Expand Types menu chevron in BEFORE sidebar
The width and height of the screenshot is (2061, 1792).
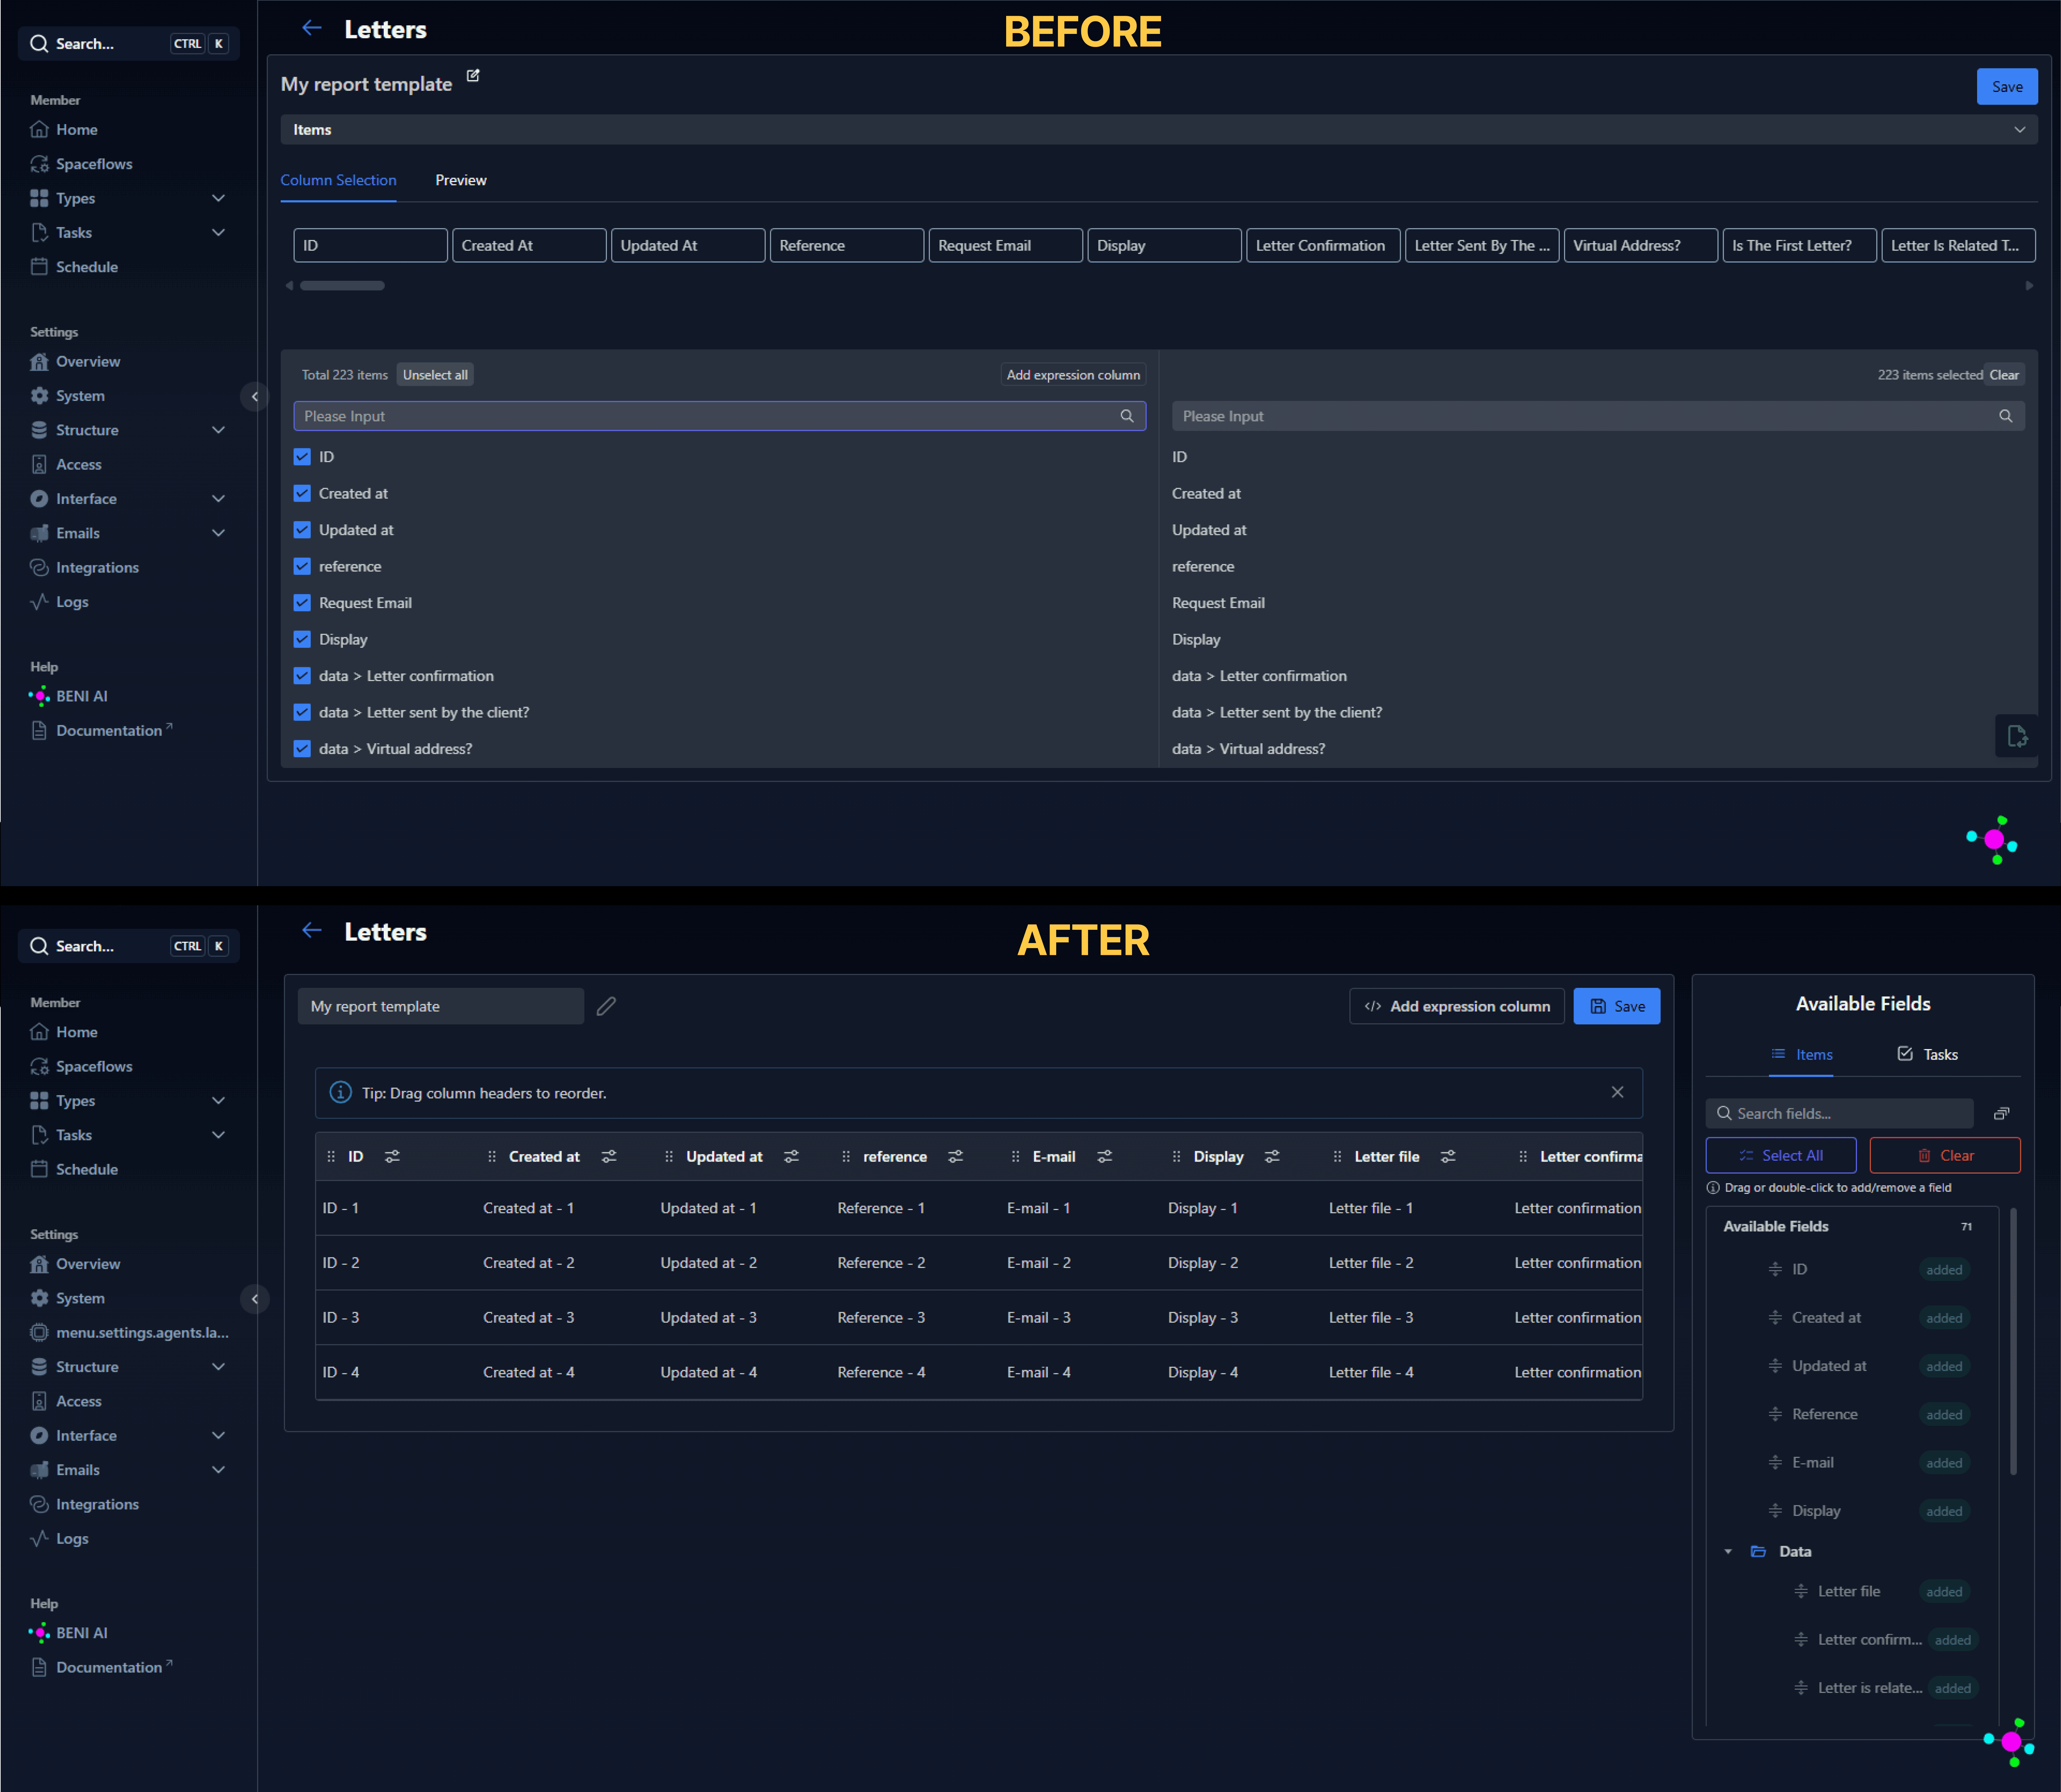[x=218, y=198]
